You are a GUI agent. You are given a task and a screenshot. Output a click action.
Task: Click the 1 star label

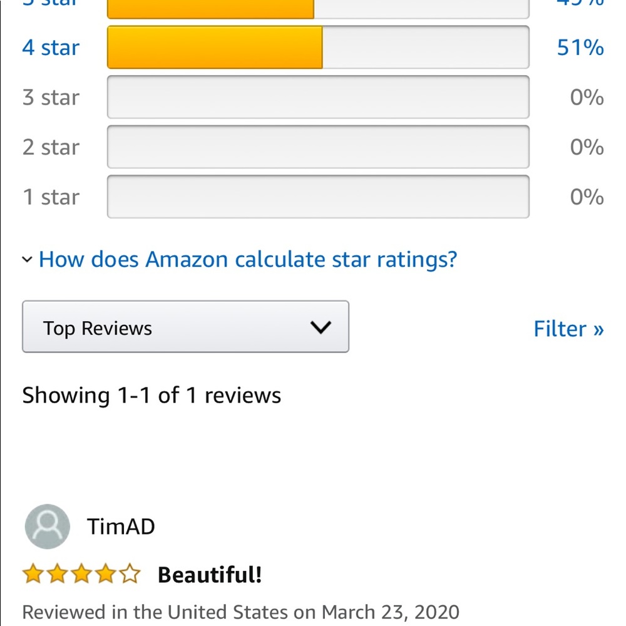[x=51, y=197]
